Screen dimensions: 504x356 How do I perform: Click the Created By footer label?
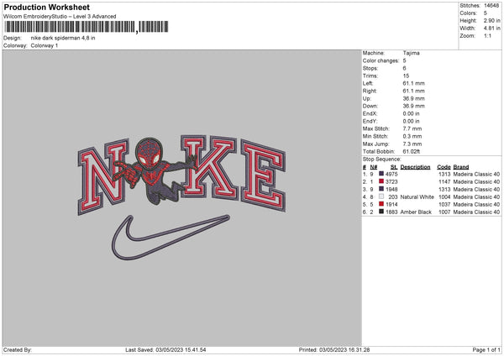(18, 349)
